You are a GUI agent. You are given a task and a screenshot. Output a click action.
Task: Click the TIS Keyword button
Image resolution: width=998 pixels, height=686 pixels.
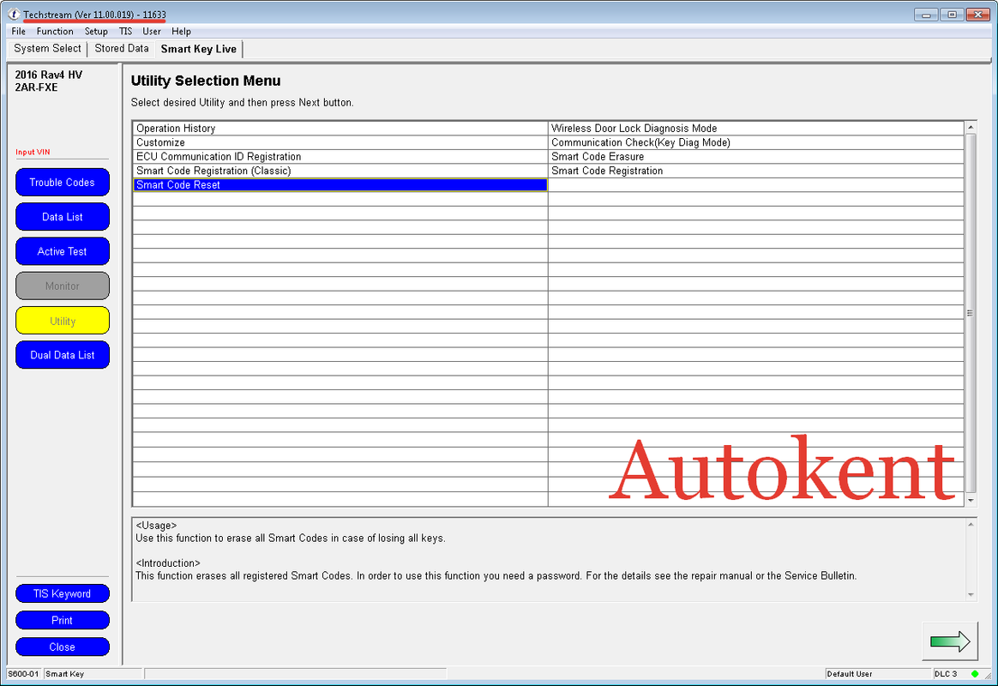coord(63,593)
